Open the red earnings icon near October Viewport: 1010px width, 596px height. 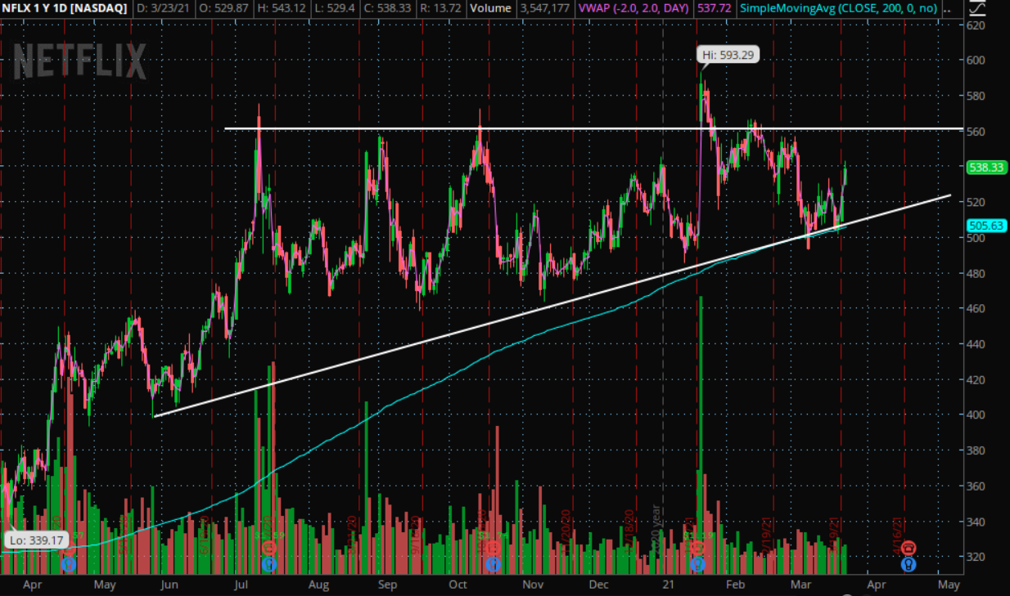pyautogui.click(x=492, y=548)
